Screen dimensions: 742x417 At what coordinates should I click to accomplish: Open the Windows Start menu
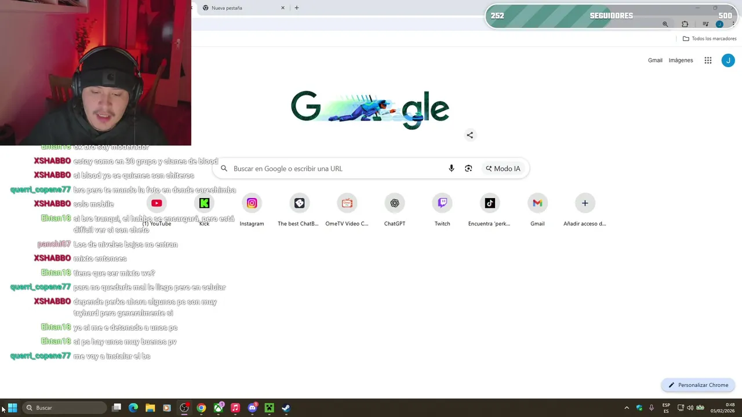[x=12, y=408]
